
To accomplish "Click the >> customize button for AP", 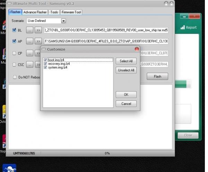I will pyautogui.click(x=38, y=41).
